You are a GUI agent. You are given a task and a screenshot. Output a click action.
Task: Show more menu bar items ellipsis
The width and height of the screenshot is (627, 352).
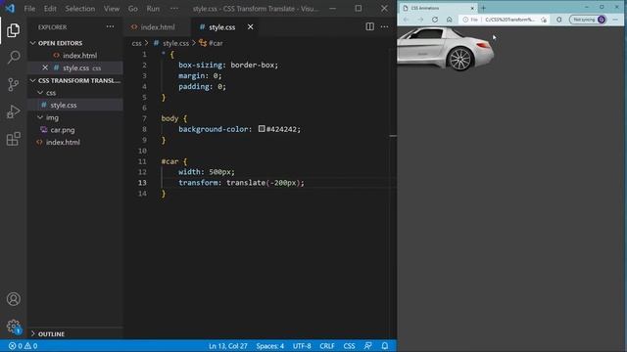[174, 9]
